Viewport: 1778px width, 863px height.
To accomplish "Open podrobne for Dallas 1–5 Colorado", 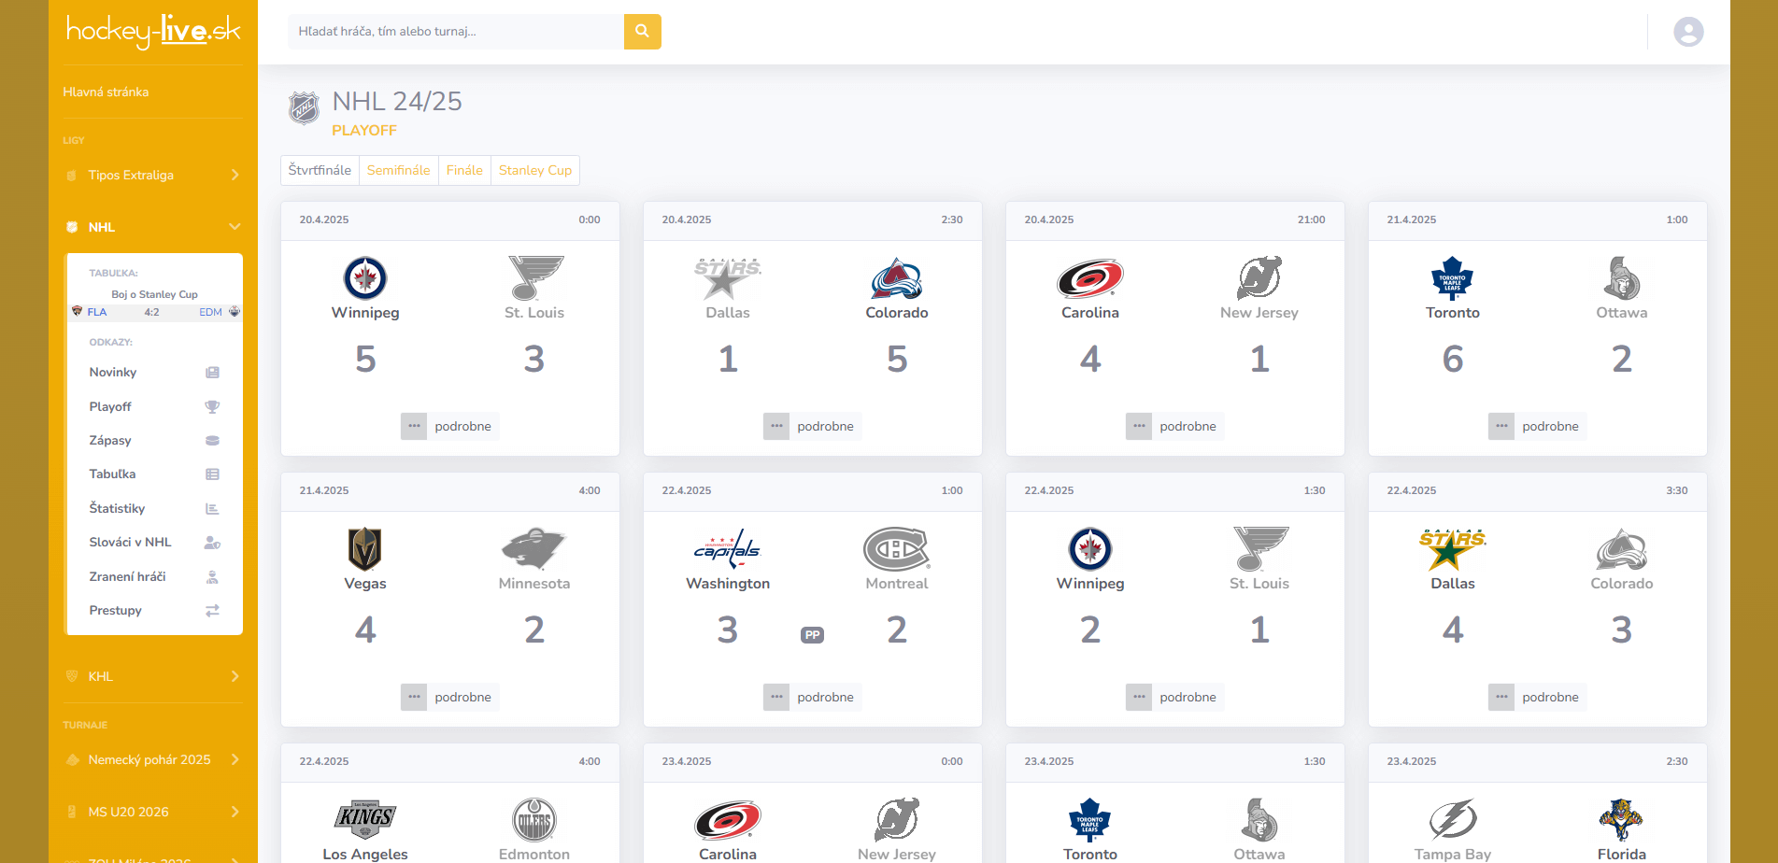I will tap(812, 426).
